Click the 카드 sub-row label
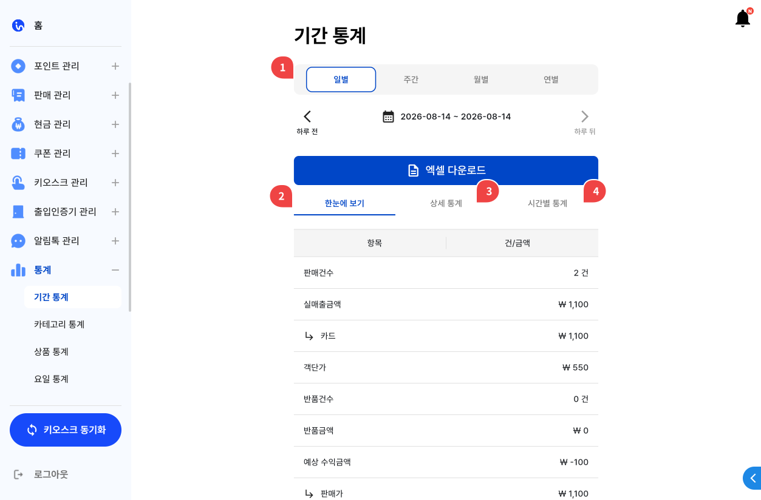 coord(328,336)
